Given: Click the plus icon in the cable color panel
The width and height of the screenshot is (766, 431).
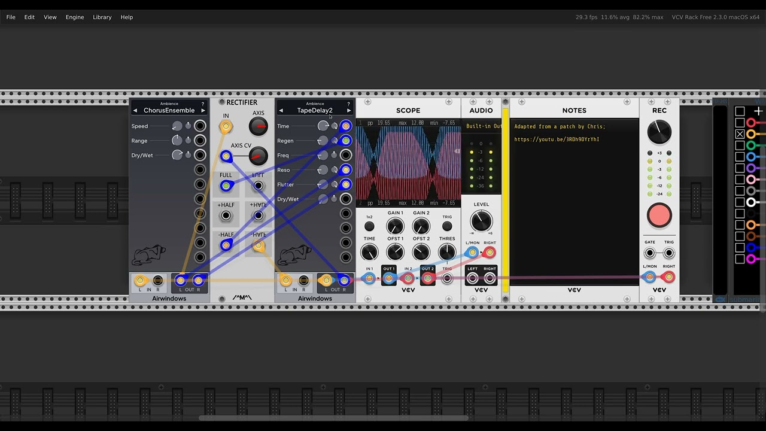Looking at the screenshot, I should coord(758,111).
